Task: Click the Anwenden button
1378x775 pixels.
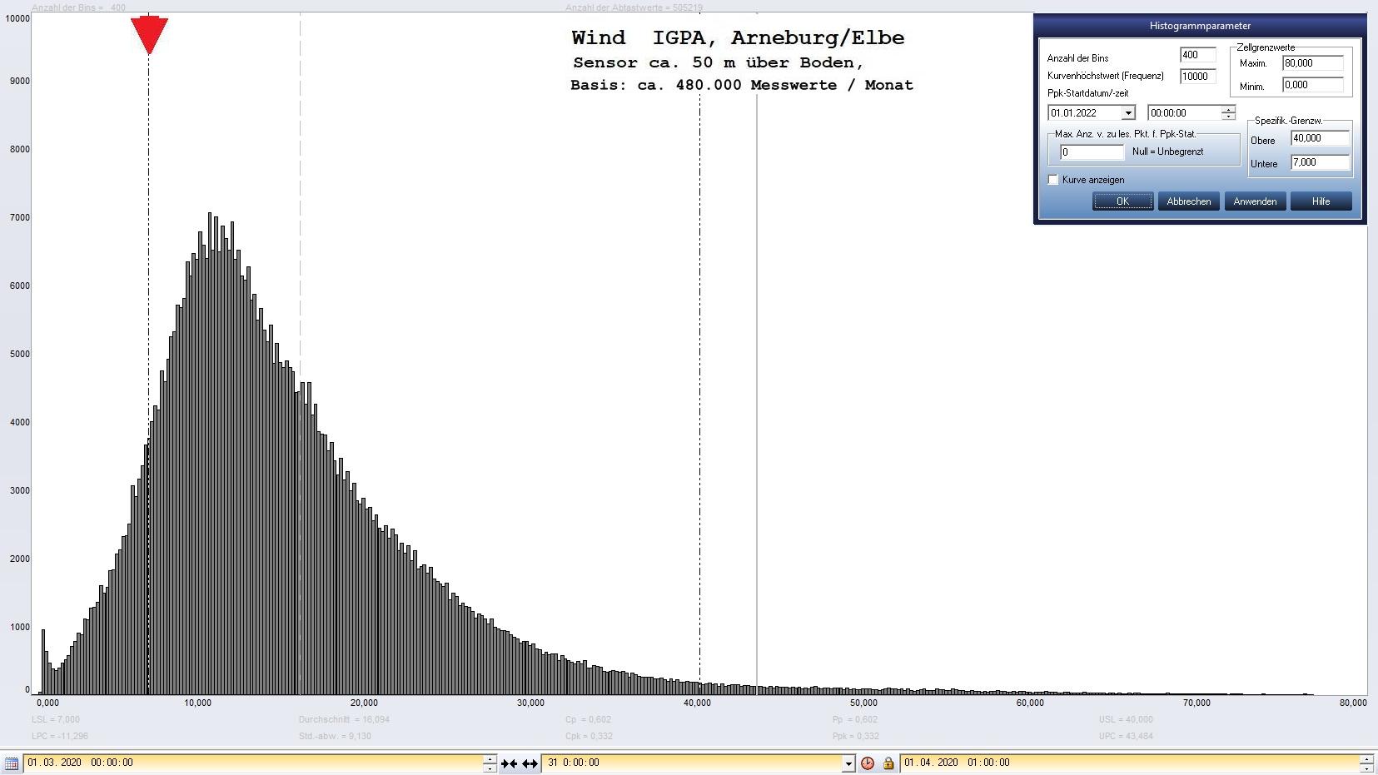Action: [x=1255, y=201]
